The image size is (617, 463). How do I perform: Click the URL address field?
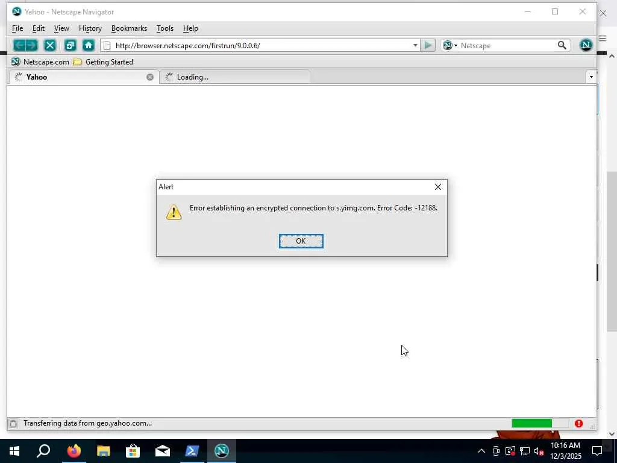(x=262, y=46)
